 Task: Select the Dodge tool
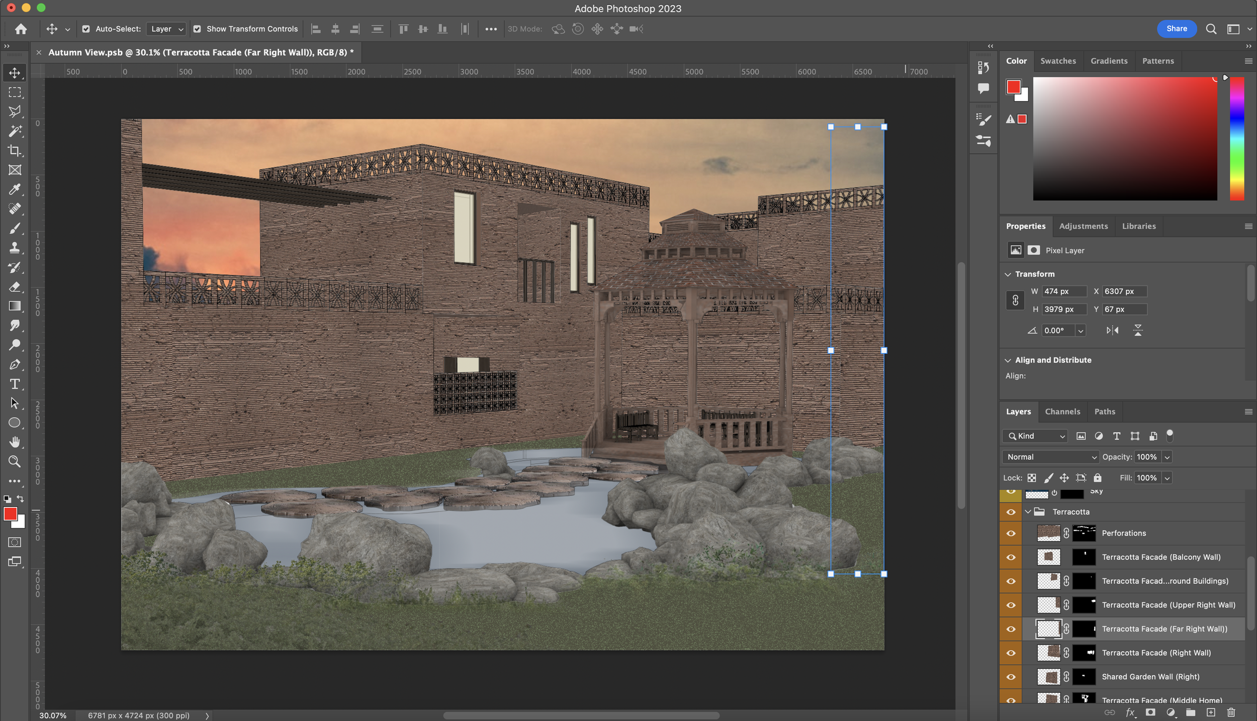pos(15,345)
